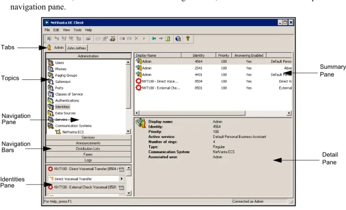Click identities pane scroll down arrow
The height and width of the screenshot is (210, 346).
[129, 193]
